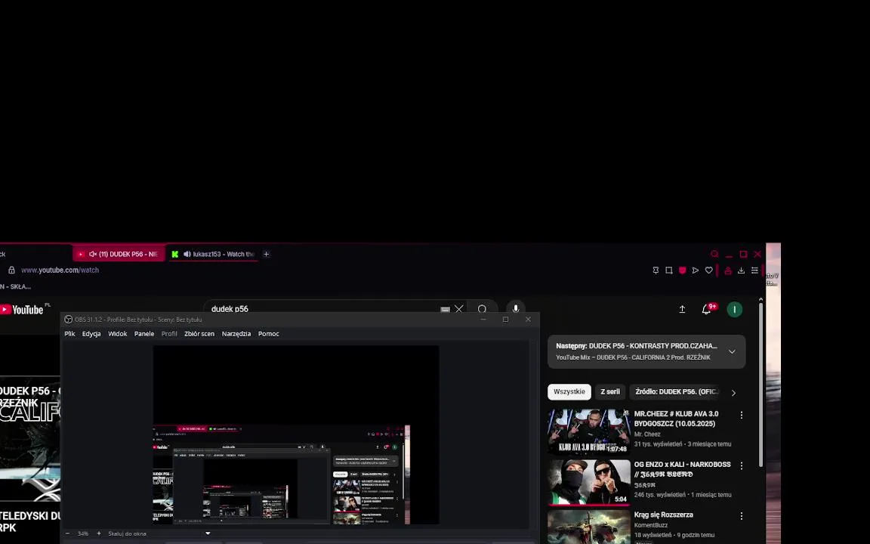
Task: Open the OBS Widok menu
Action: coord(118,334)
